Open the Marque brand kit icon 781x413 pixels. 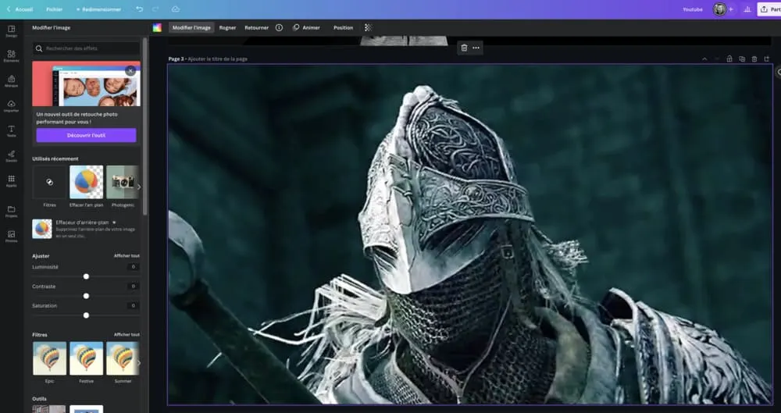click(12, 81)
